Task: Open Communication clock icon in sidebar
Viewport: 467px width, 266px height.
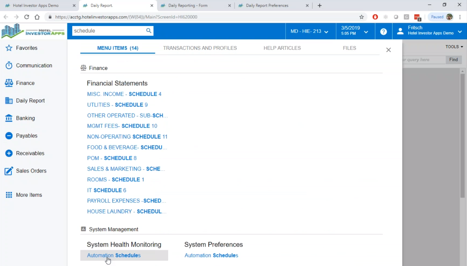Action: pos(9,66)
